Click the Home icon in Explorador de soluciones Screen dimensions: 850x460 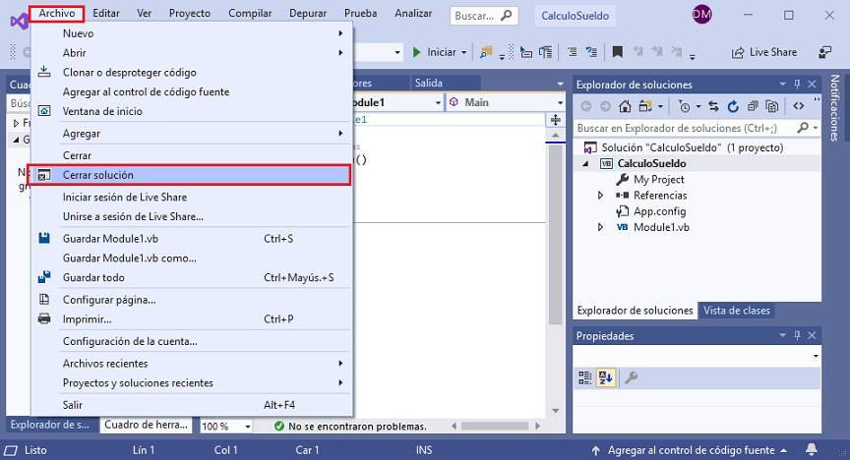(x=626, y=106)
